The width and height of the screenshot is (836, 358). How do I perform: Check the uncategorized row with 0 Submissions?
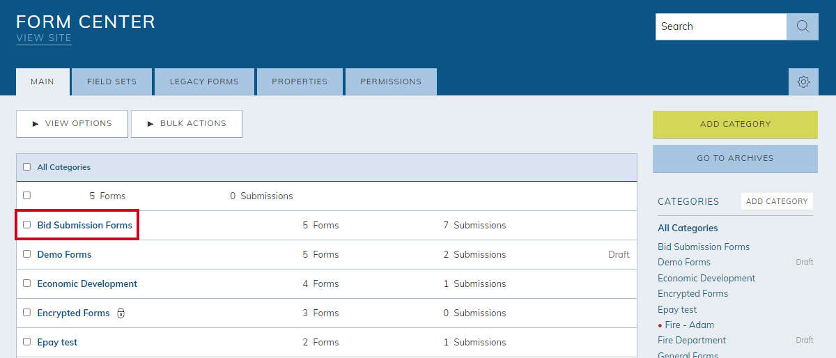point(27,196)
